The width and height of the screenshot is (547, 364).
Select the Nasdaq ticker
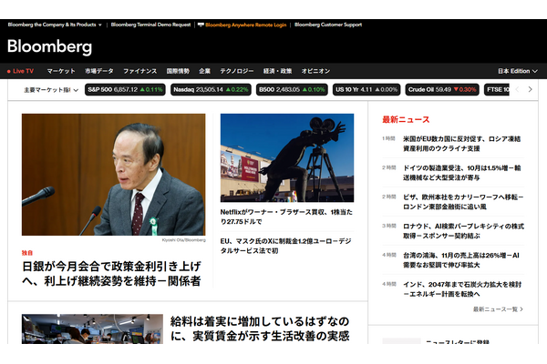211,89
